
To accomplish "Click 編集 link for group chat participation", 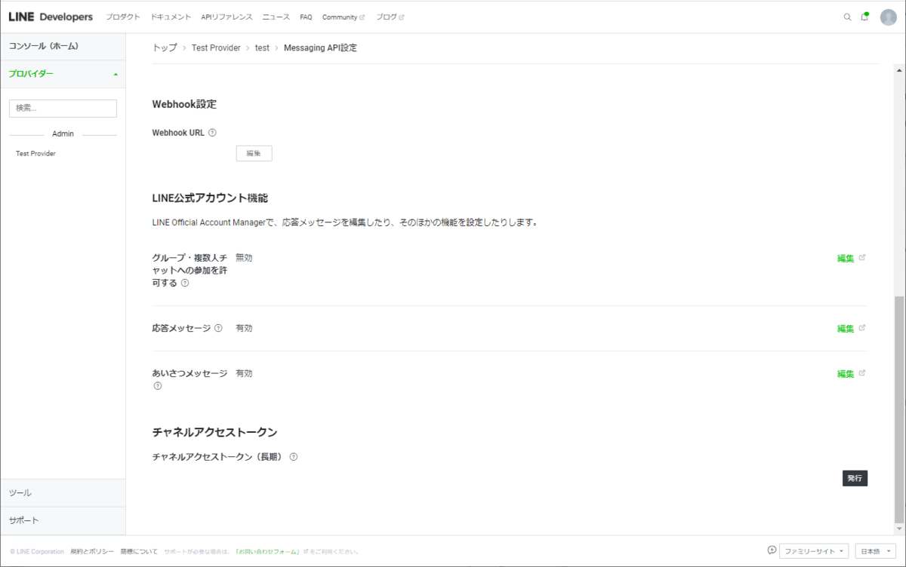I will click(846, 258).
